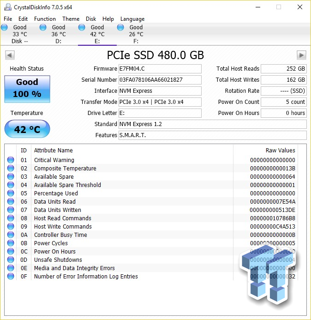The height and width of the screenshot is (320, 311).
Task: Click raw value 00000000C4A513
Action: coord(273,227)
